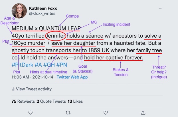Show the 13 Likes list
This screenshot has height=117, width=178.
click(x=75, y=101)
